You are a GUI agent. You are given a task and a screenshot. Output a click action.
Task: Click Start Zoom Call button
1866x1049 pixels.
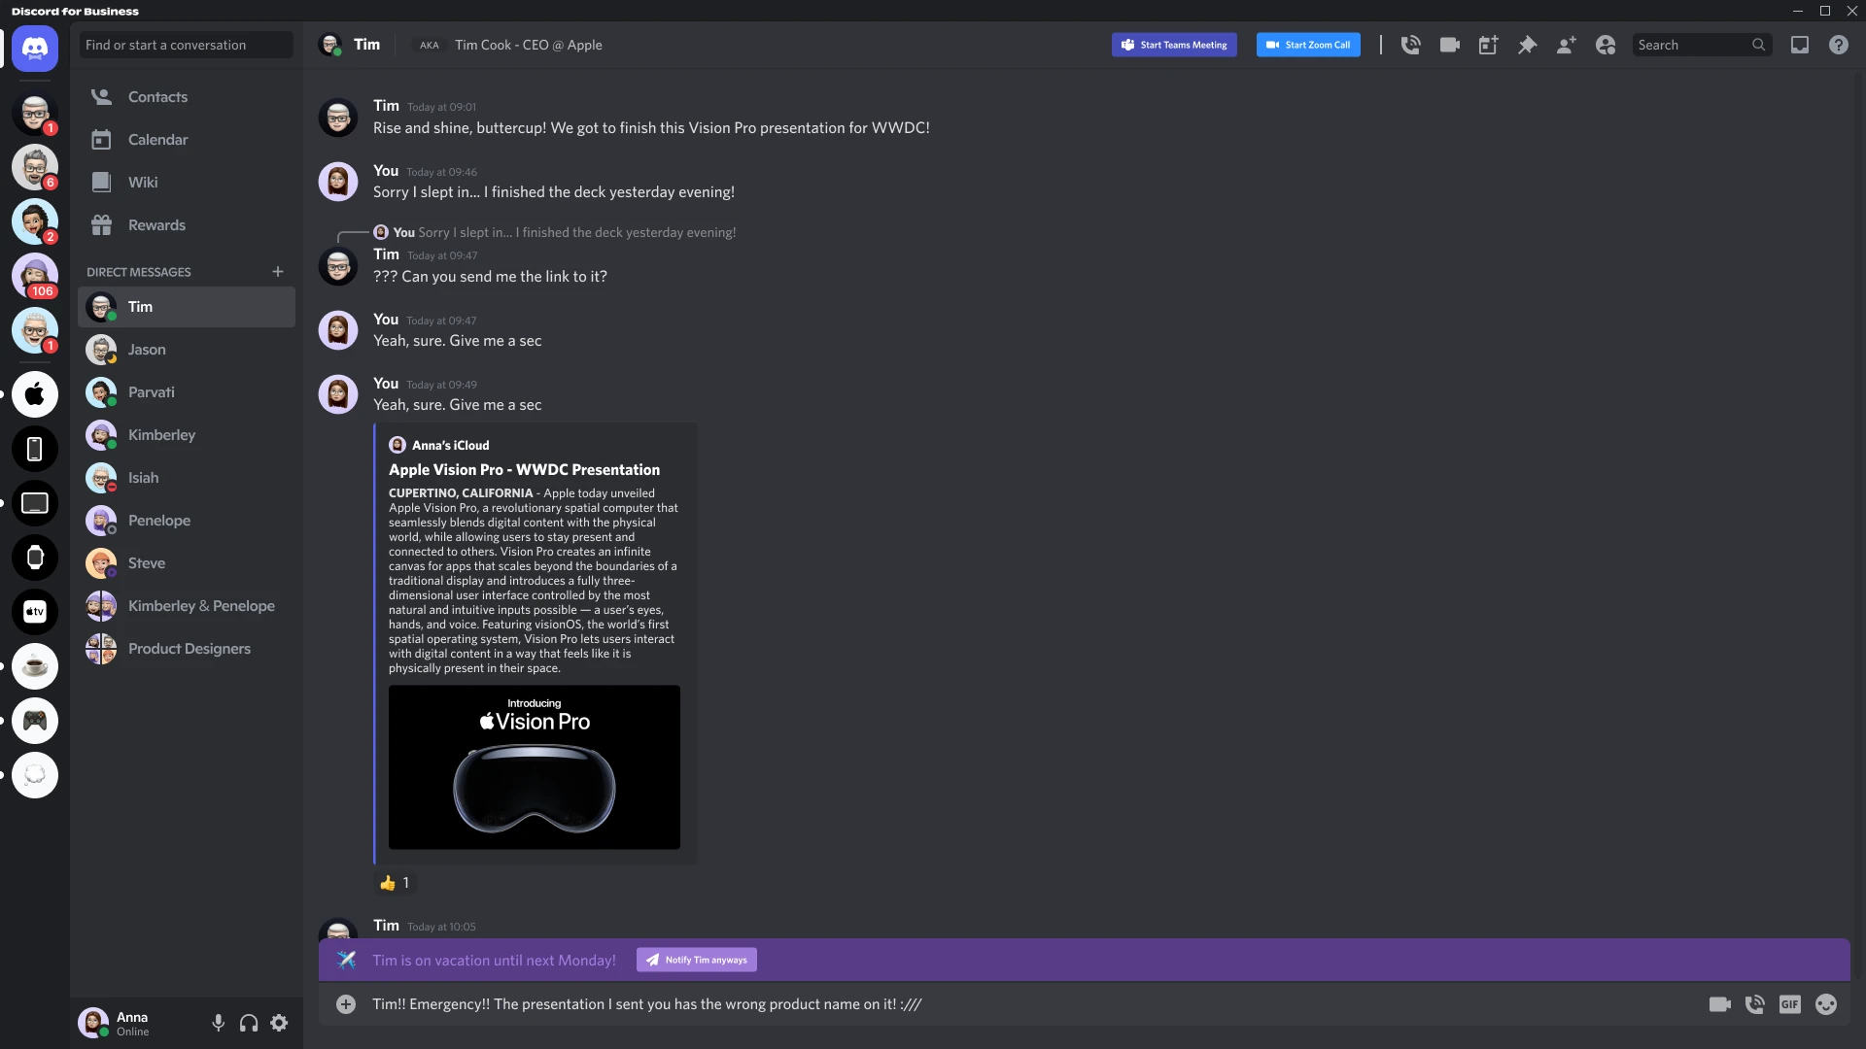click(1308, 45)
